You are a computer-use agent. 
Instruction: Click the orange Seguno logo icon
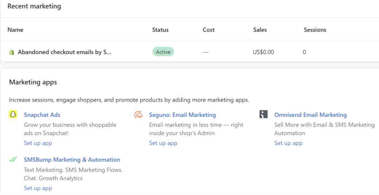click(x=138, y=114)
